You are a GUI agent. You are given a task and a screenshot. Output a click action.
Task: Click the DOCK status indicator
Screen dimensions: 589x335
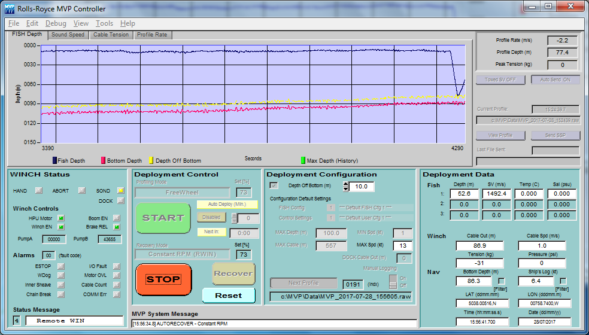click(120, 201)
